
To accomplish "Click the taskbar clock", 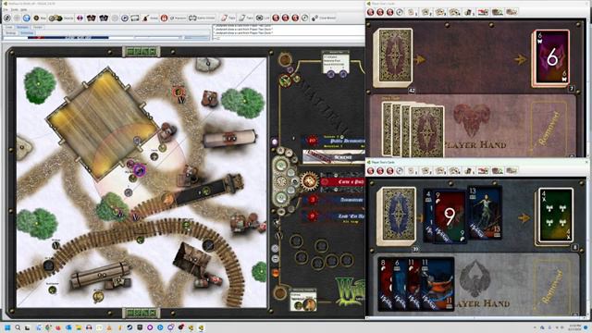I will point(575,327).
